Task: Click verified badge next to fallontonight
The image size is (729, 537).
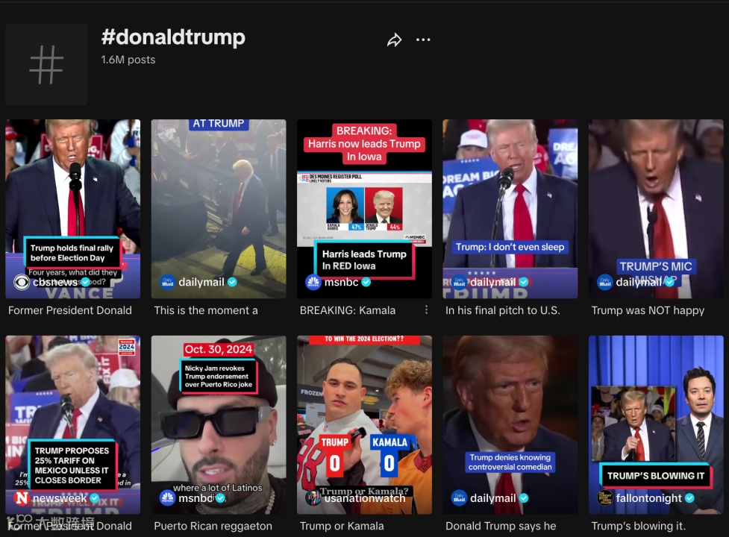Action: (689, 498)
